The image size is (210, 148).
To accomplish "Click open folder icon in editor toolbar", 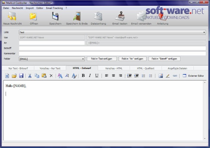I will click(x=14, y=76).
